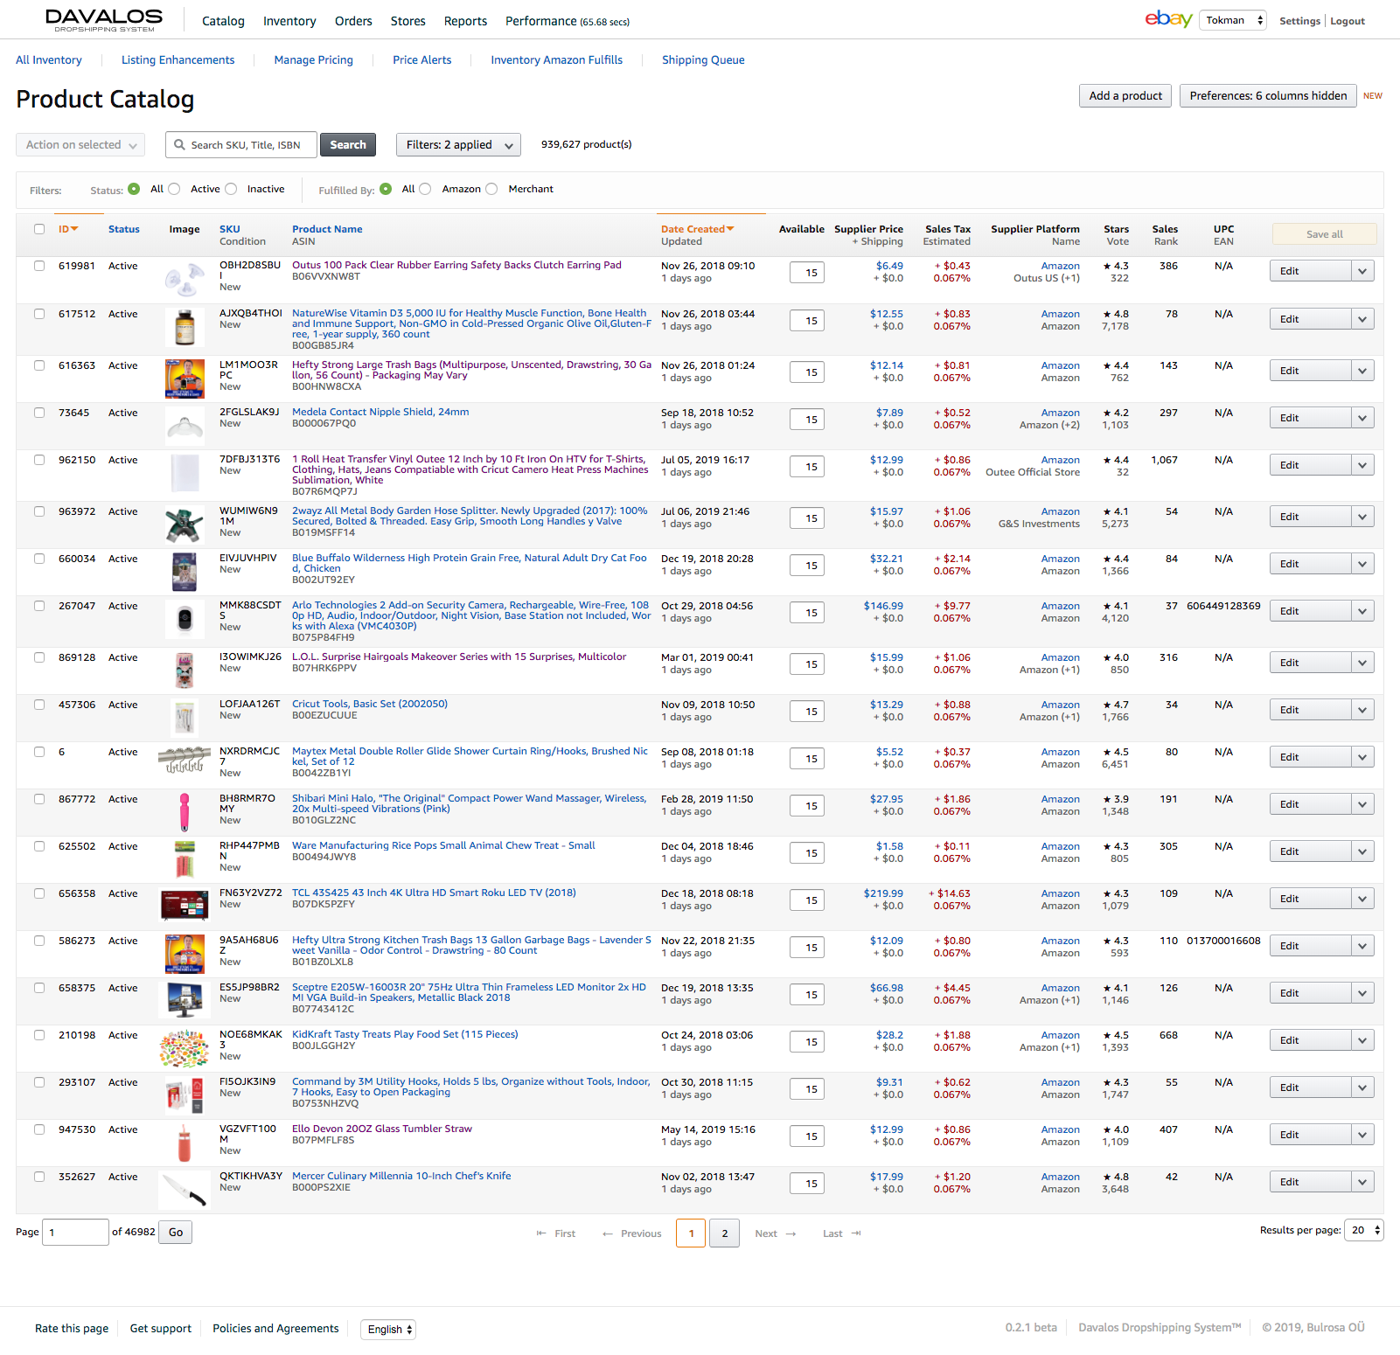Go to Last page arrow
The height and width of the screenshot is (1355, 1400).
(856, 1233)
